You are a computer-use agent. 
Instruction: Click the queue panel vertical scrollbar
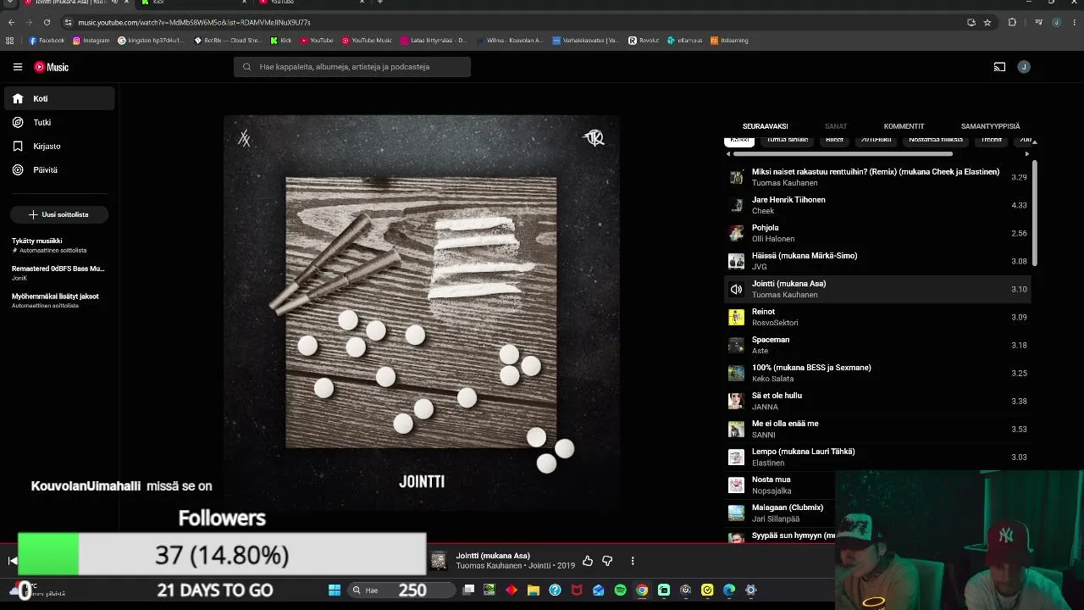pyautogui.click(x=1035, y=212)
